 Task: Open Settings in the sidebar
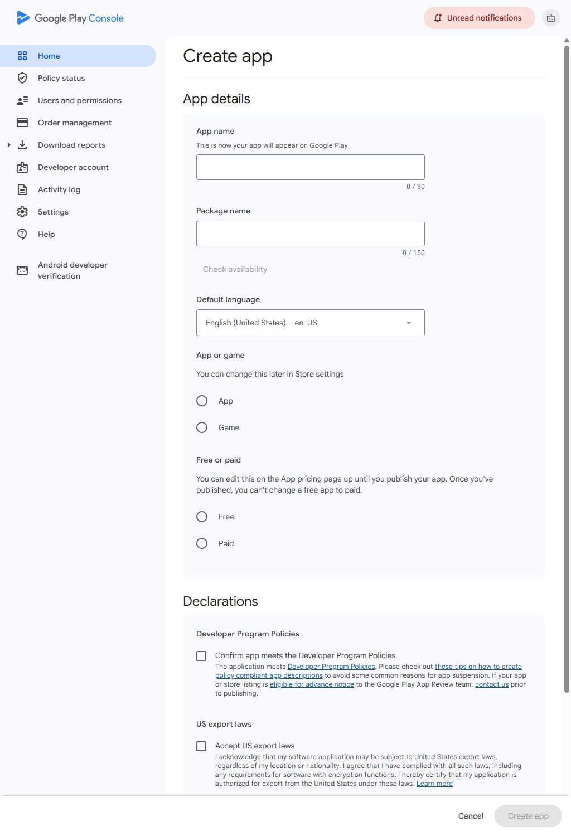point(78,212)
